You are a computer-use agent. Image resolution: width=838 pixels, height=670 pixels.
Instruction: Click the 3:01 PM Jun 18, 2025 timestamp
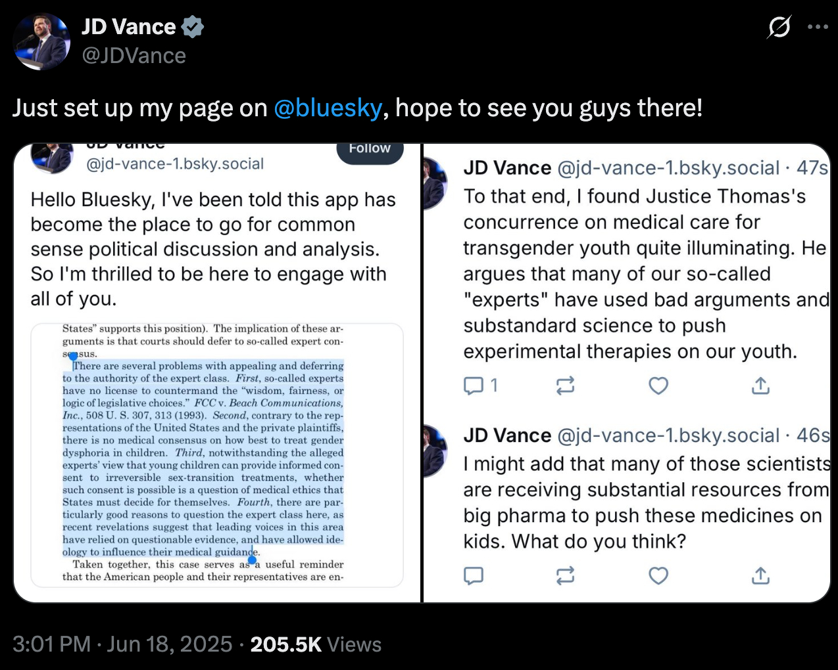[x=122, y=644]
